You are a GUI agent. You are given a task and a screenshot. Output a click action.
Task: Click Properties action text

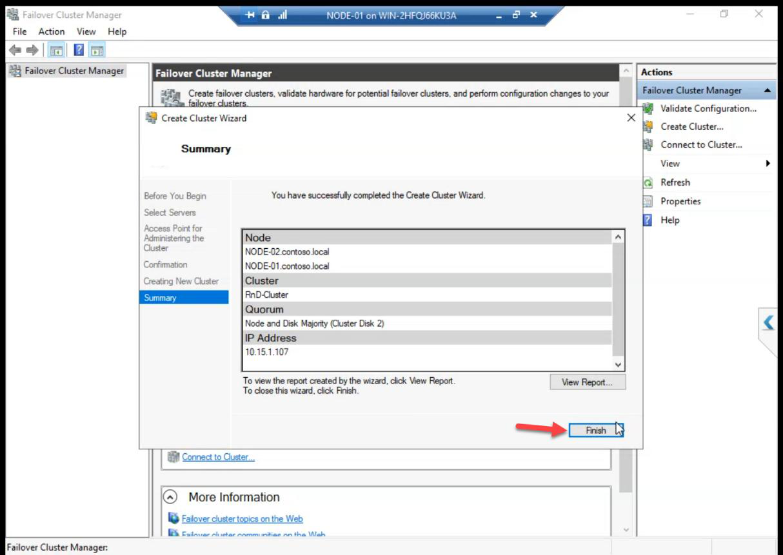[680, 201]
